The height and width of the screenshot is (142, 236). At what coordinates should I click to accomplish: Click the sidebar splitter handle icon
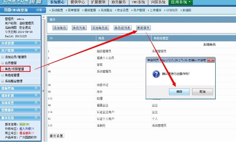(x=43, y=90)
